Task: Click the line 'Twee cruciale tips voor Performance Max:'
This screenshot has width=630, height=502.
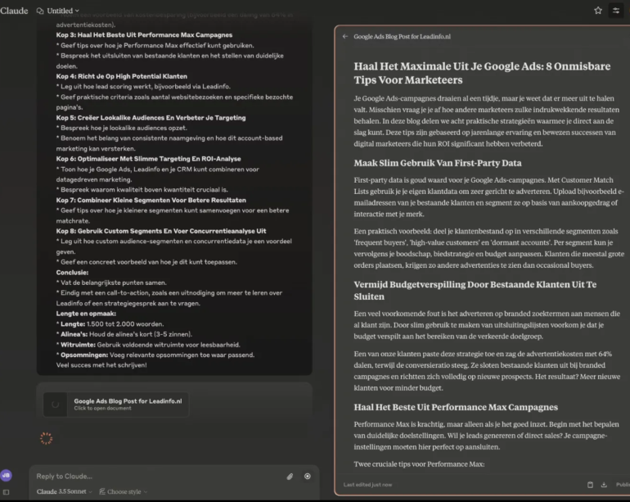Action: tap(419, 464)
